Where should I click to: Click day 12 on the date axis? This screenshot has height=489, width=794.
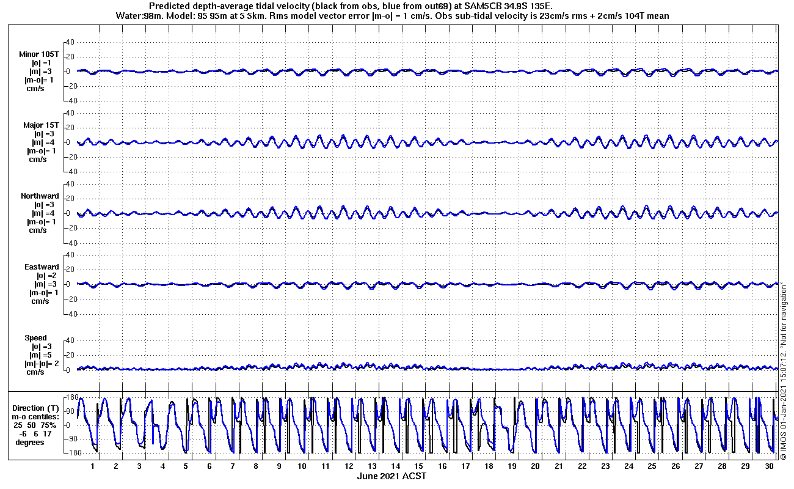[349, 466]
